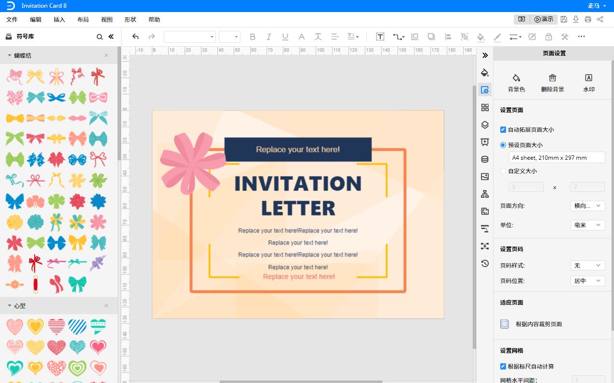
Task: Open the 单位 毫米 dropdown
Action: [x=587, y=225]
